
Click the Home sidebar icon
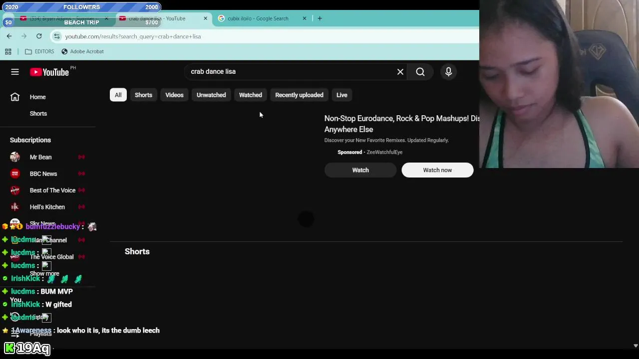coord(15,97)
